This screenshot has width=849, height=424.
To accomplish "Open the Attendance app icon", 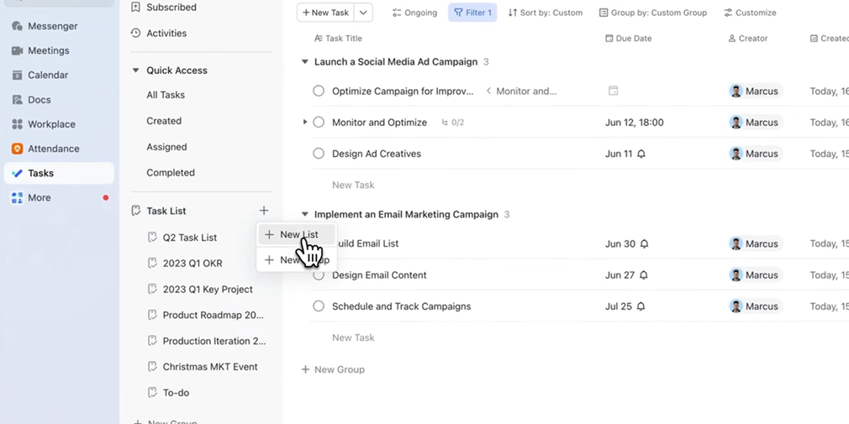I will click(x=17, y=149).
